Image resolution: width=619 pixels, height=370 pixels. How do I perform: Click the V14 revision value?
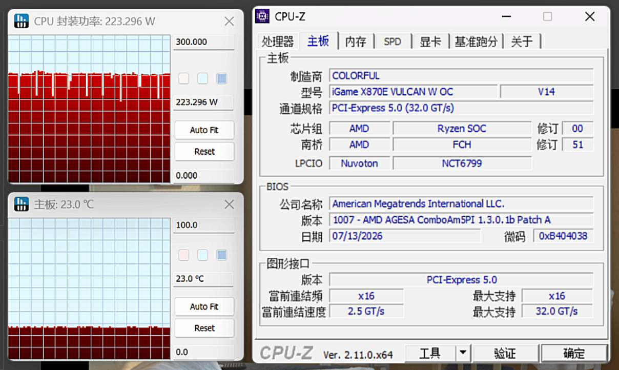pyautogui.click(x=547, y=92)
